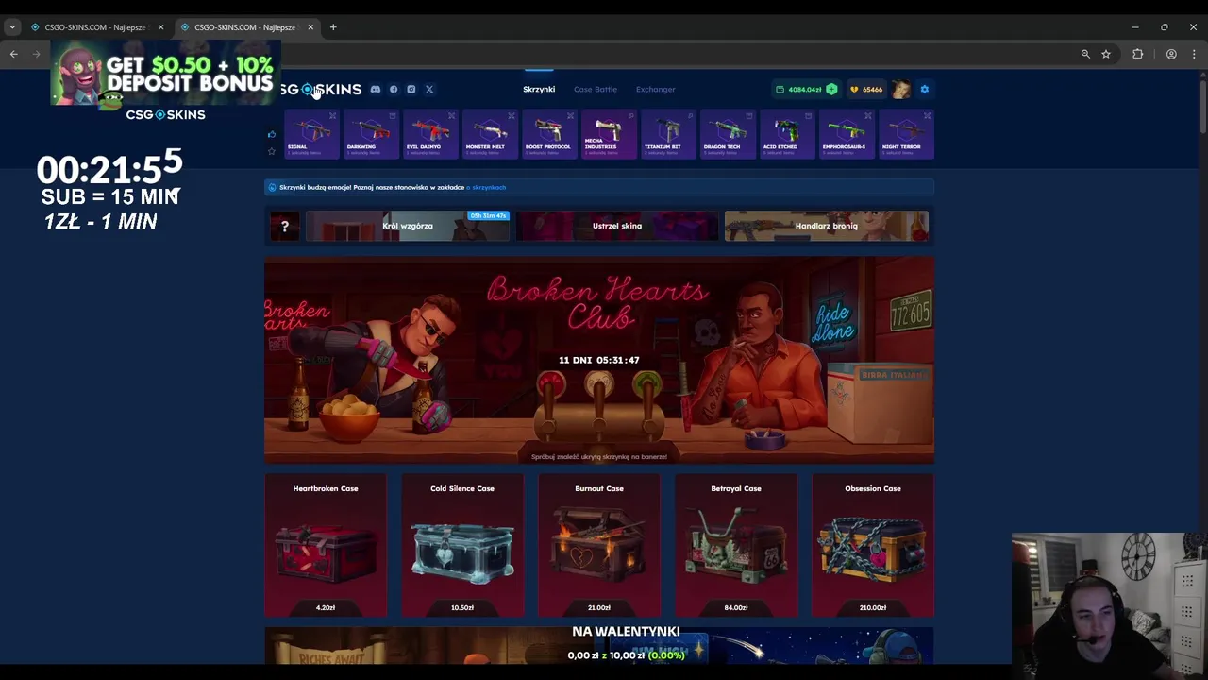Open the Król wzgórza game banner
Viewport: 1208px width, 680px height.
pyautogui.click(x=408, y=226)
